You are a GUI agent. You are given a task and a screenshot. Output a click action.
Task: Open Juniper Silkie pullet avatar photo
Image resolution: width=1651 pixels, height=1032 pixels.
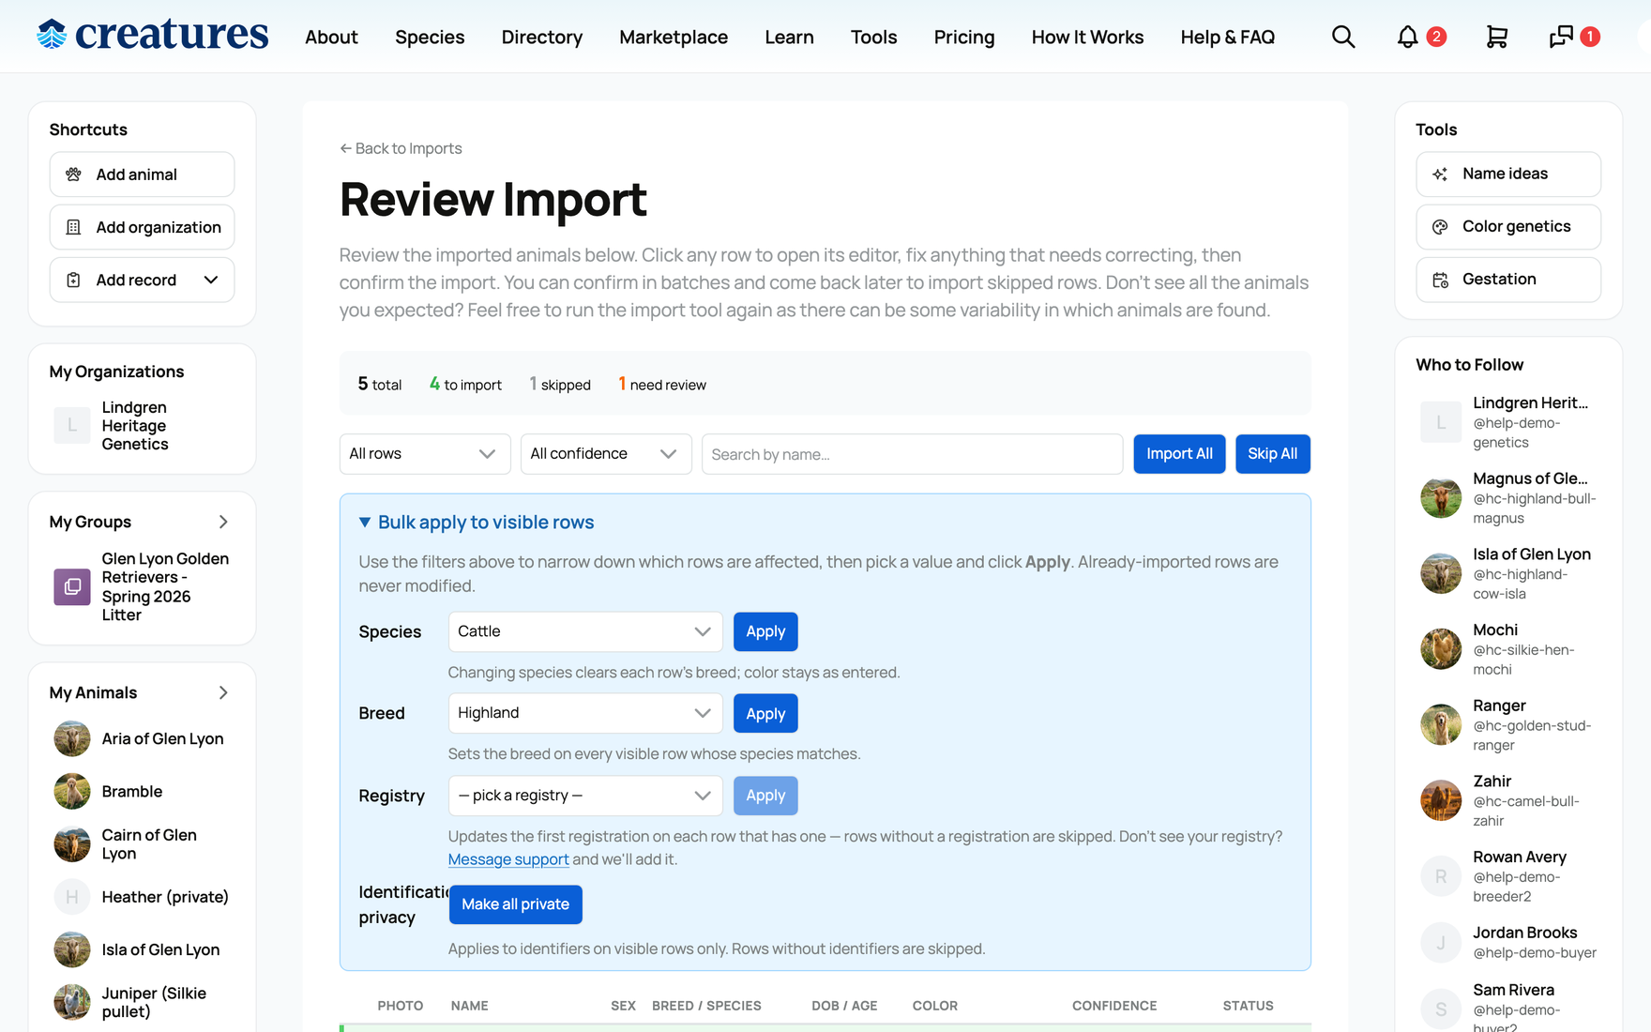click(72, 1002)
